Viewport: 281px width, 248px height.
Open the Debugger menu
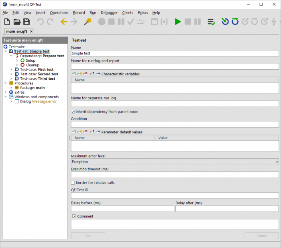pyautogui.click(x=109, y=13)
